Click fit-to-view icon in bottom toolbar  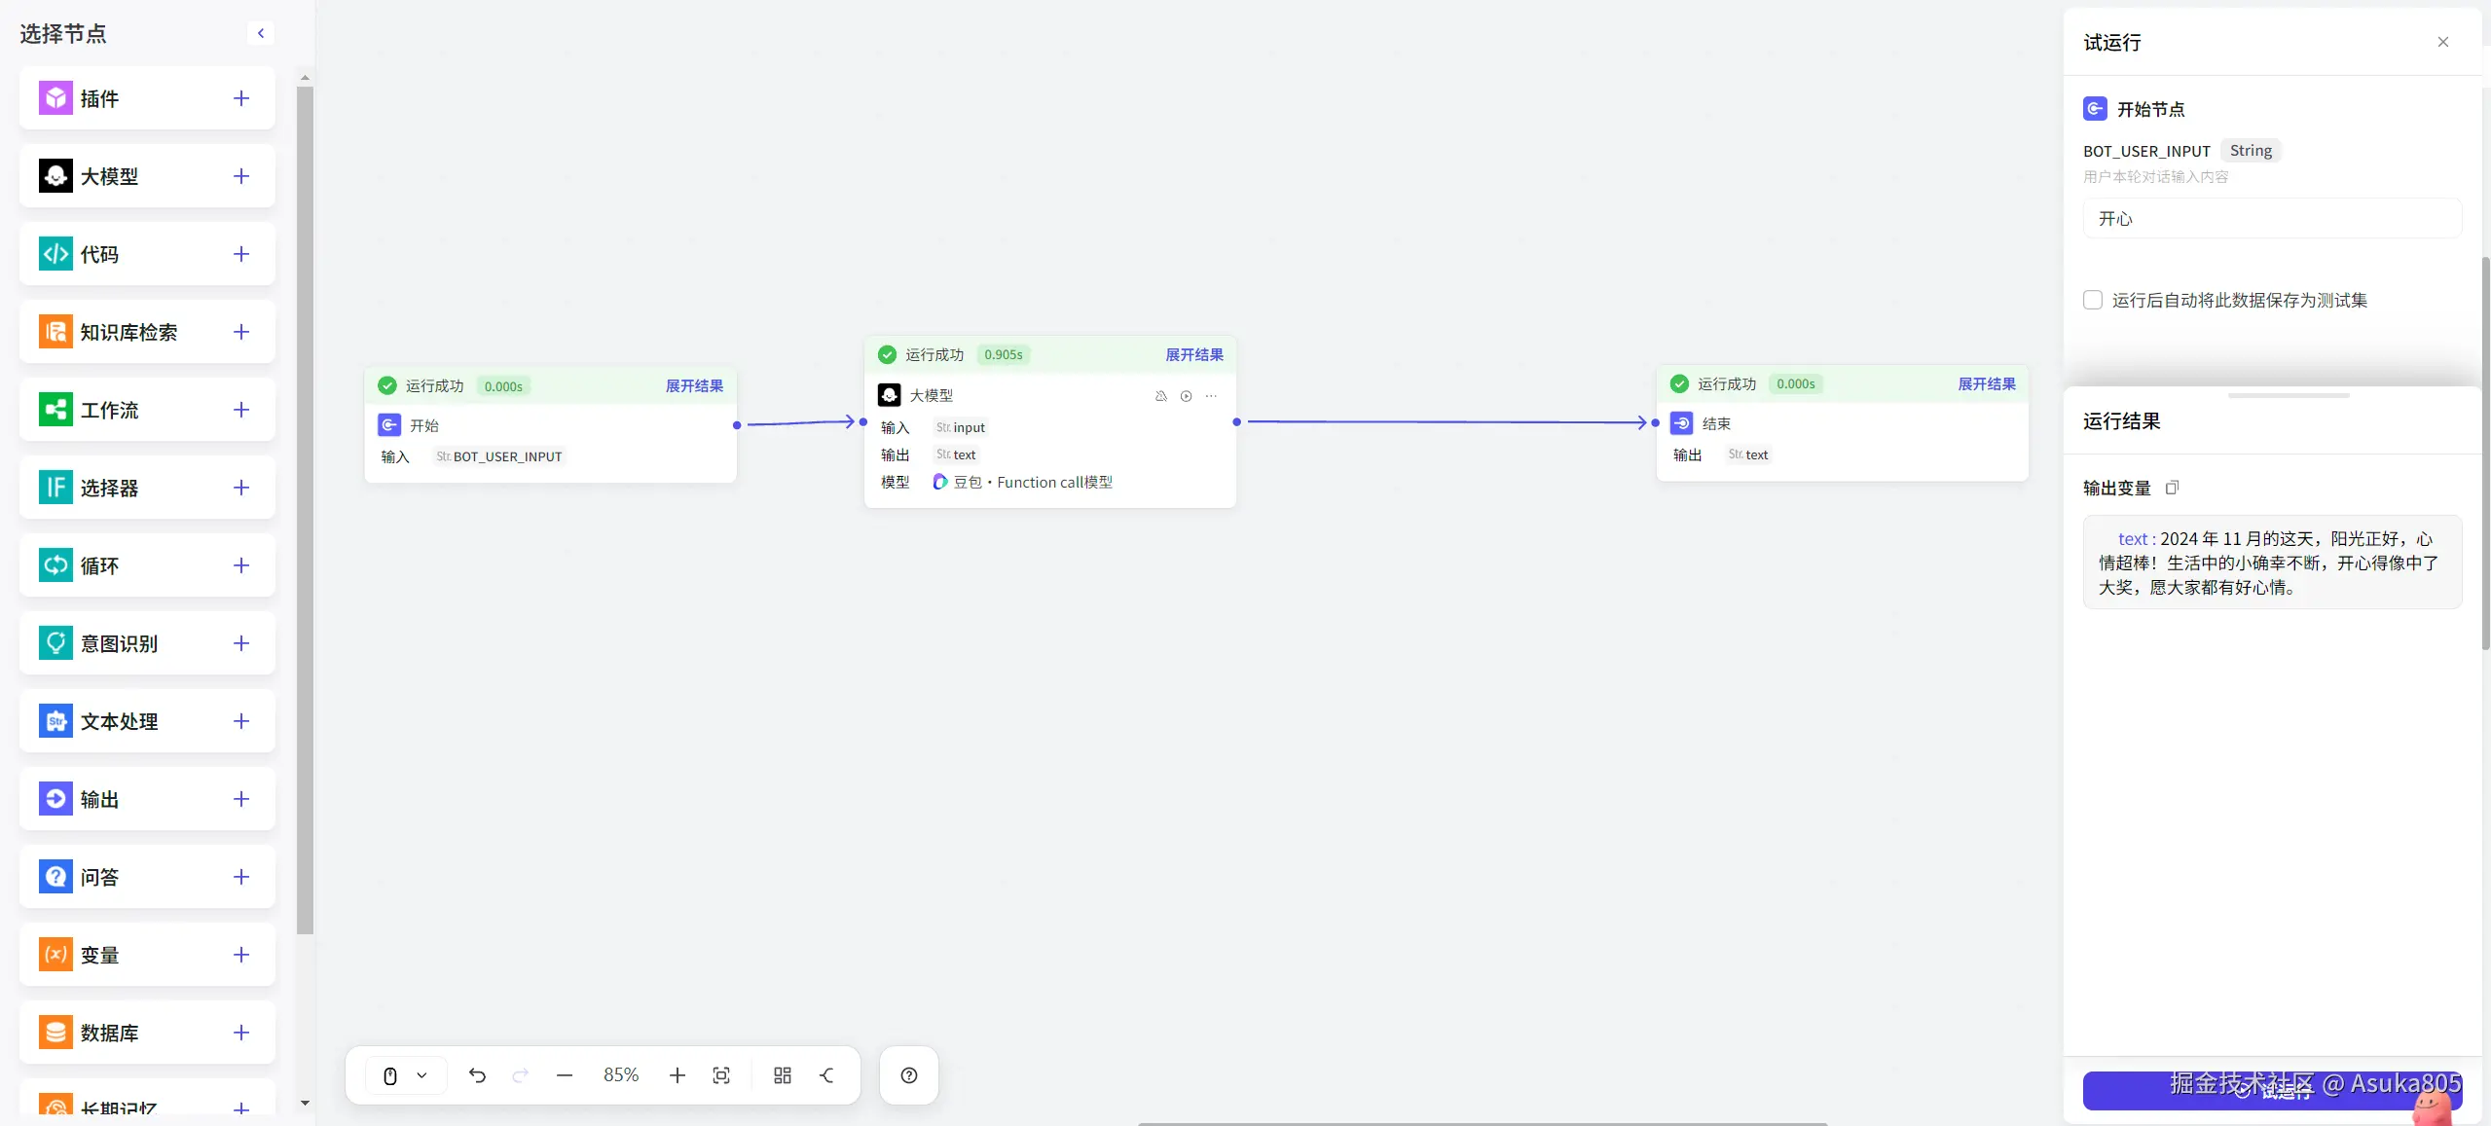(x=721, y=1075)
